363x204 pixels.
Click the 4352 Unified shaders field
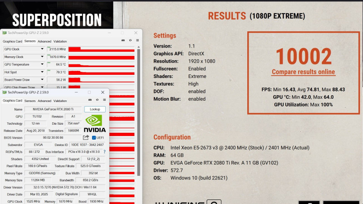40,159
